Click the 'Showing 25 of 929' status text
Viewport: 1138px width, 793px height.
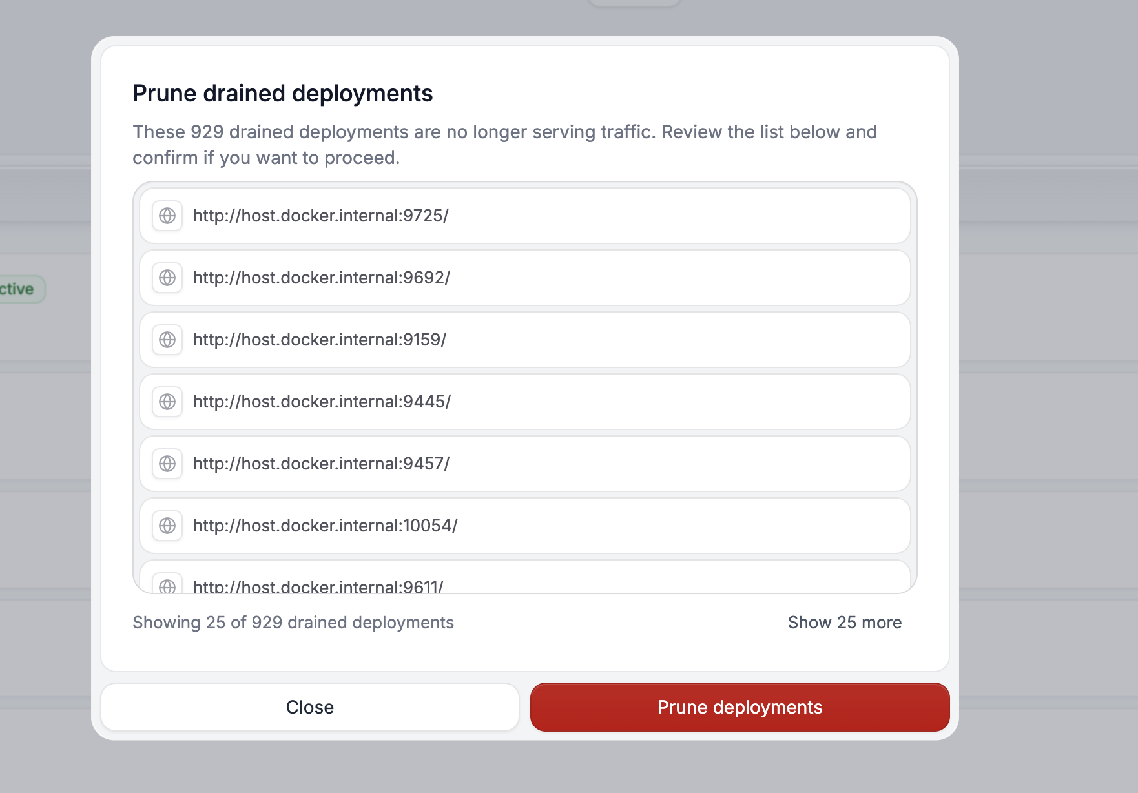point(293,623)
